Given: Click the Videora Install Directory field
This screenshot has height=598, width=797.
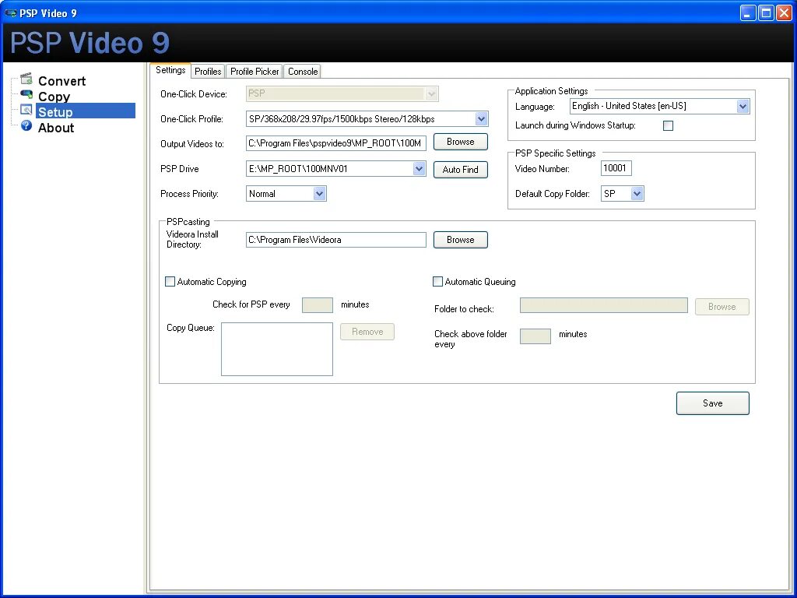Looking at the screenshot, I should (336, 240).
